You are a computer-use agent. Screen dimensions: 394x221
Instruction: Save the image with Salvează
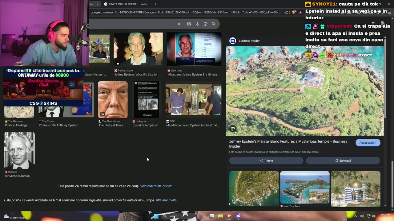343,161
